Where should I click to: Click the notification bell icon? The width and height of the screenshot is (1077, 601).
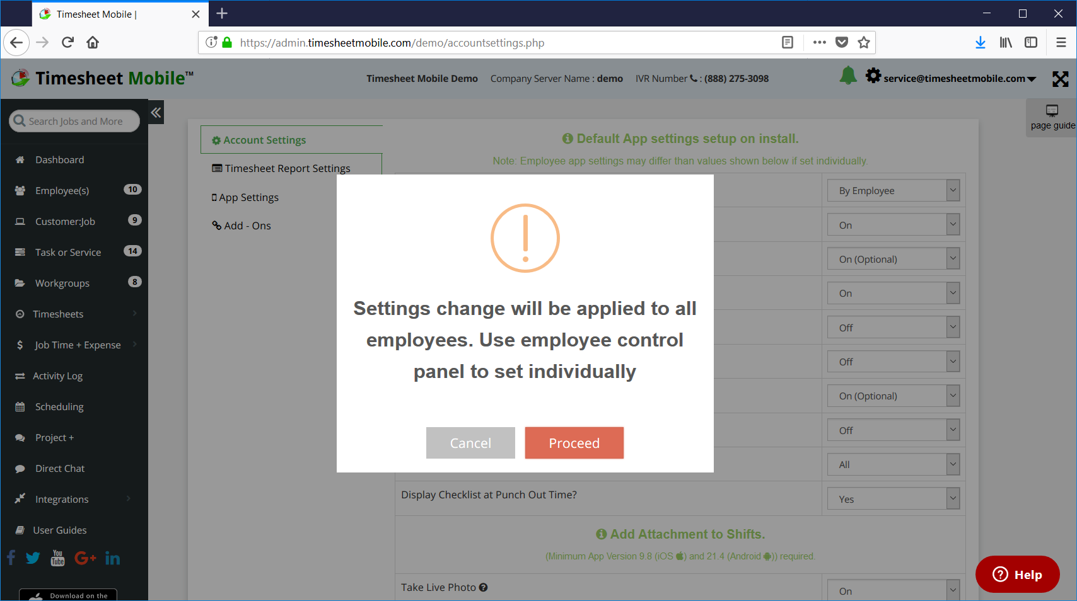click(848, 76)
